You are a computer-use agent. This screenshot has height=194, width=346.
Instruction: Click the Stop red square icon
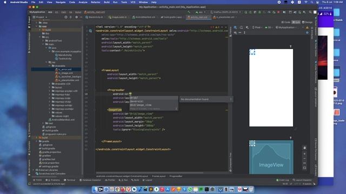pyautogui.click(x=278, y=12)
